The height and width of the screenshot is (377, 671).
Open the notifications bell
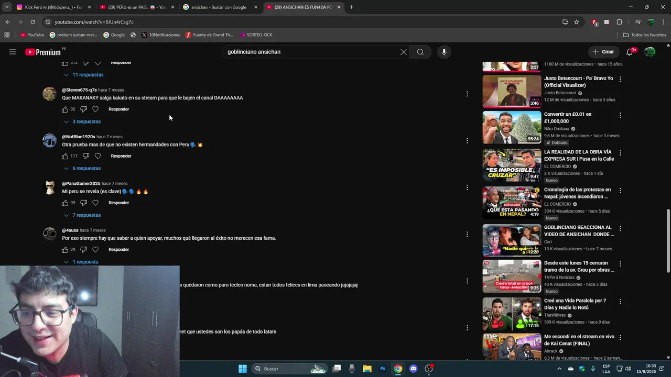(630, 52)
